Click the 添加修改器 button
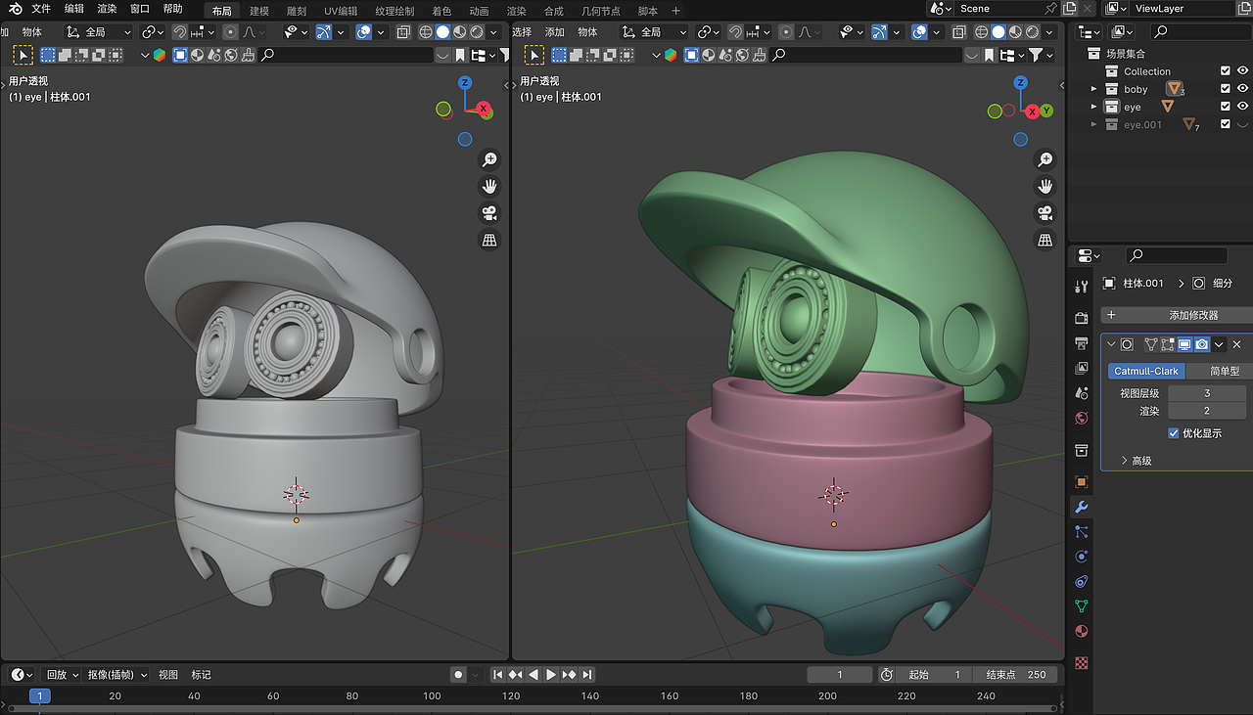 (1180, 316)
